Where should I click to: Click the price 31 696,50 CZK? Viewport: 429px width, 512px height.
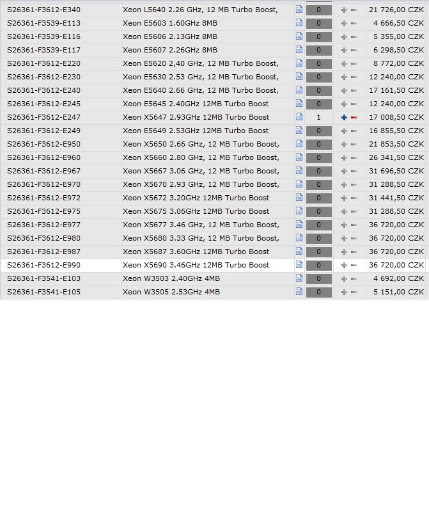396,171
